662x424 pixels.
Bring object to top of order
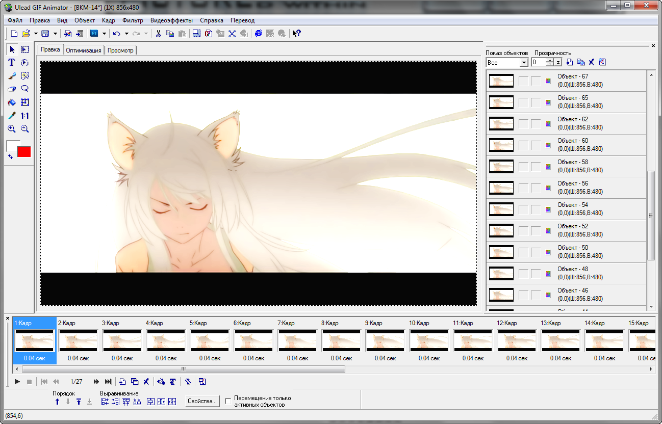79,402
